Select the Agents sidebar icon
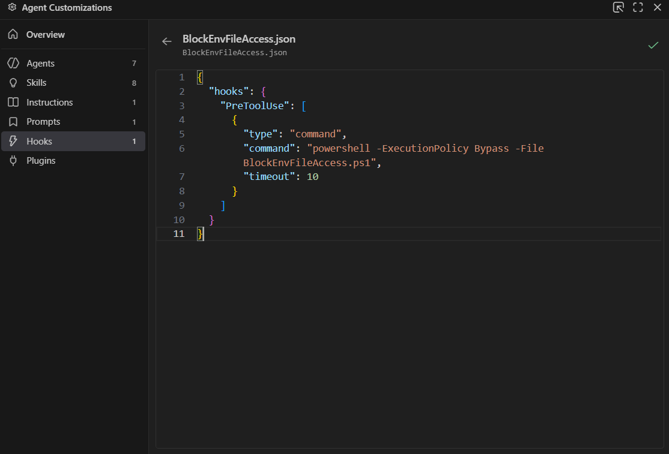Image resolution: width=669 pixels, height=454 pixels. [x=13, y=63]
